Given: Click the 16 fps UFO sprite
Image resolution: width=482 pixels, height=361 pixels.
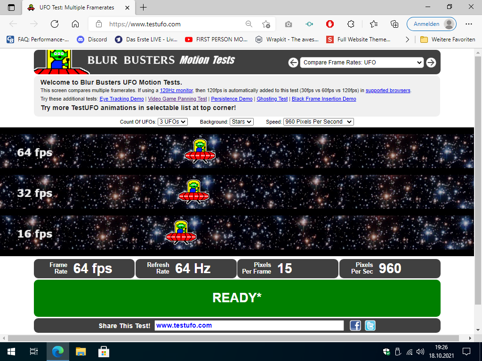Looking at the screenshot, I should [x=181, y=232].
